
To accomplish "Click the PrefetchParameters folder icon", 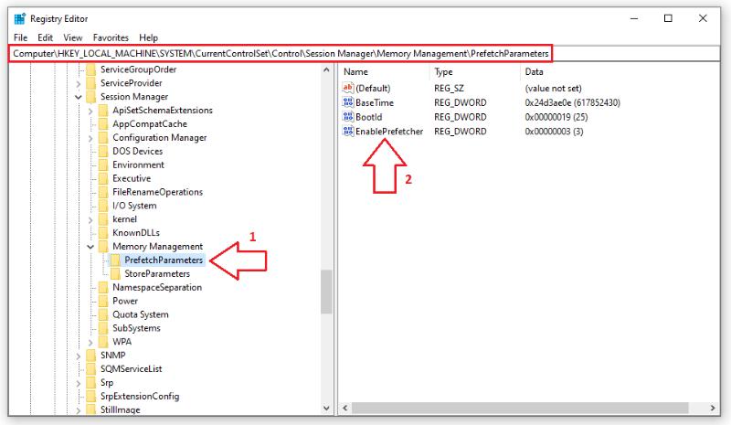I will point(116,260).
